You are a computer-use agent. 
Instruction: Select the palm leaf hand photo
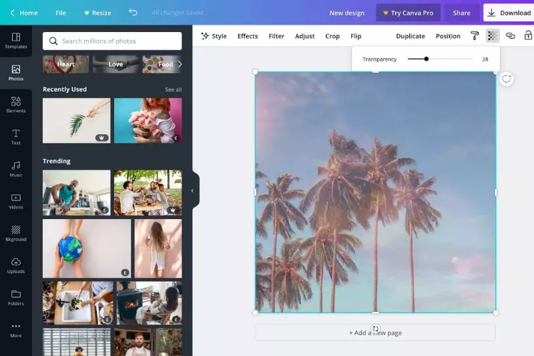(77, 121)
